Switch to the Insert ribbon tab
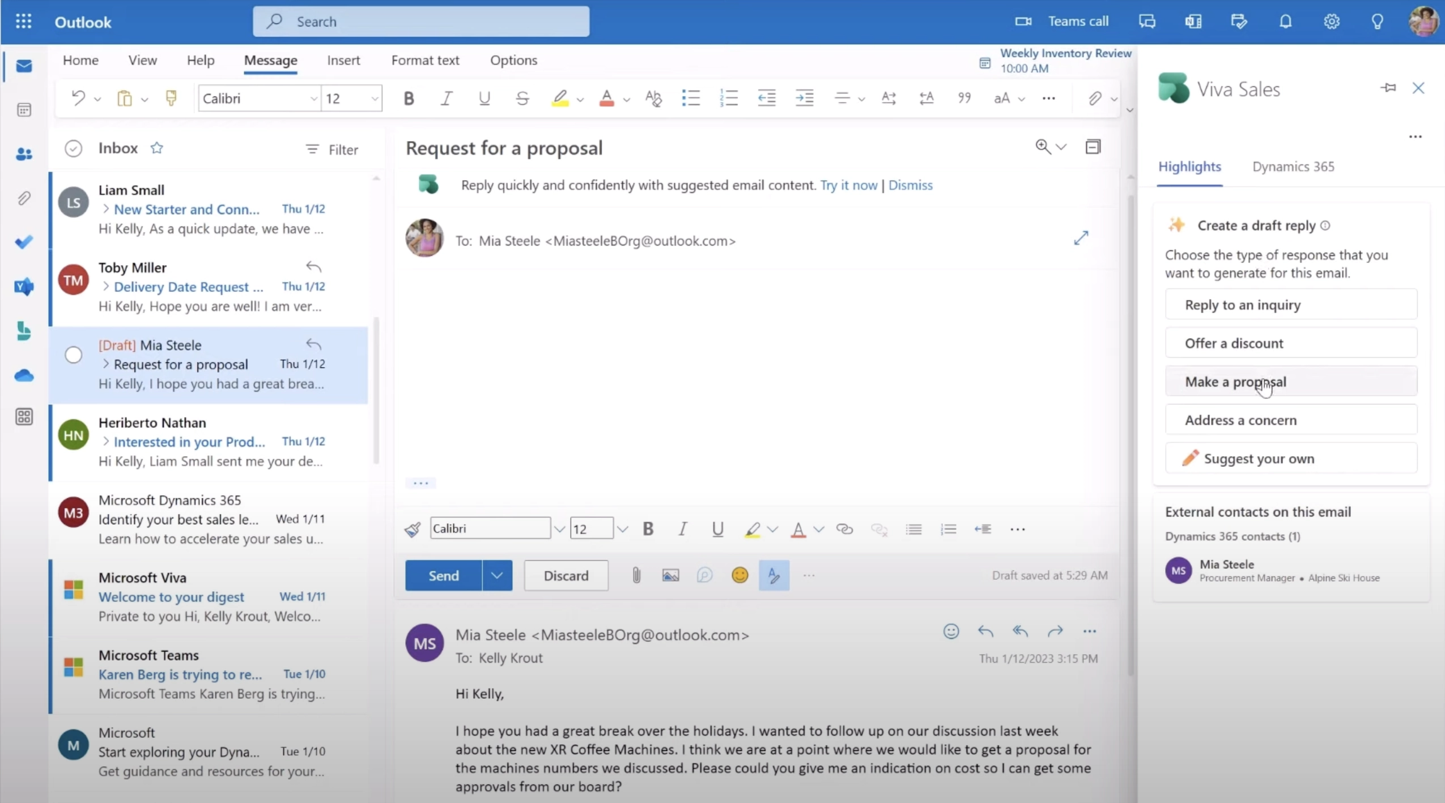The image size is (1445, 803). (x=343, y=60)
